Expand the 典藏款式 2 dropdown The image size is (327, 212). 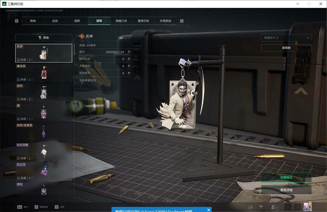pos(286,38)
